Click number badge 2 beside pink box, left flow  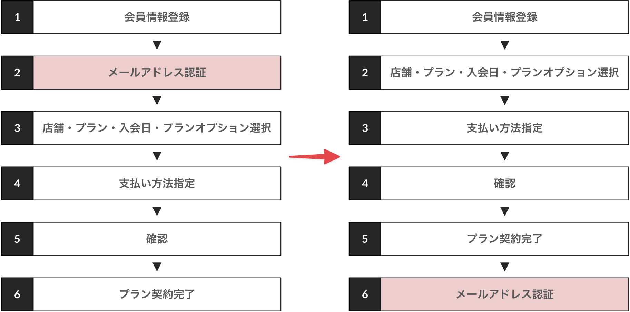17,73
